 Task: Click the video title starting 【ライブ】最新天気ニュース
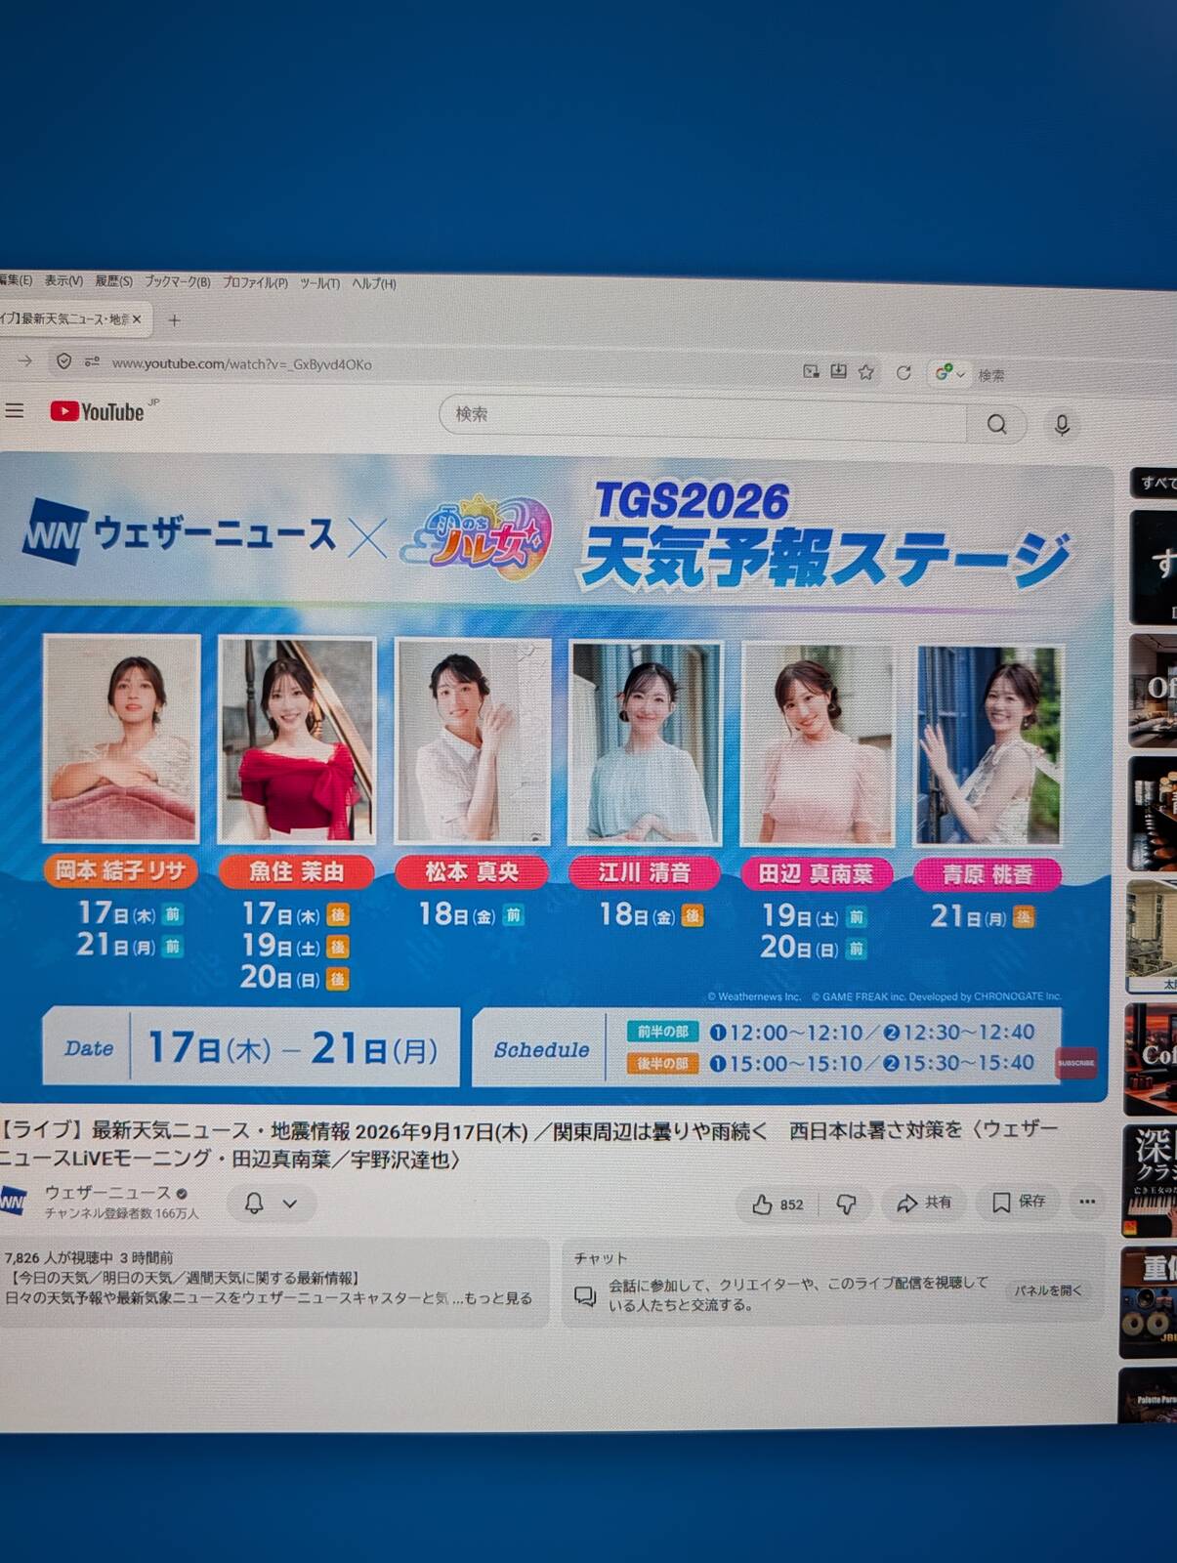(528, 1144)
